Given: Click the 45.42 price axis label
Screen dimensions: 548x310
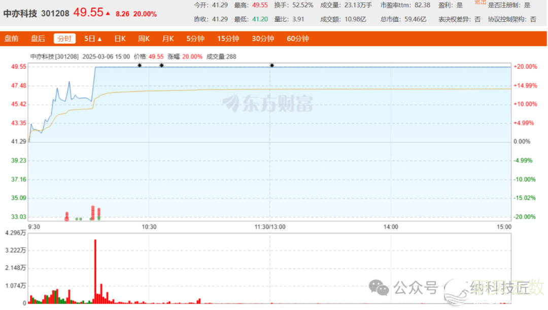Looking at the screenshot, I should tap(19, 104).
